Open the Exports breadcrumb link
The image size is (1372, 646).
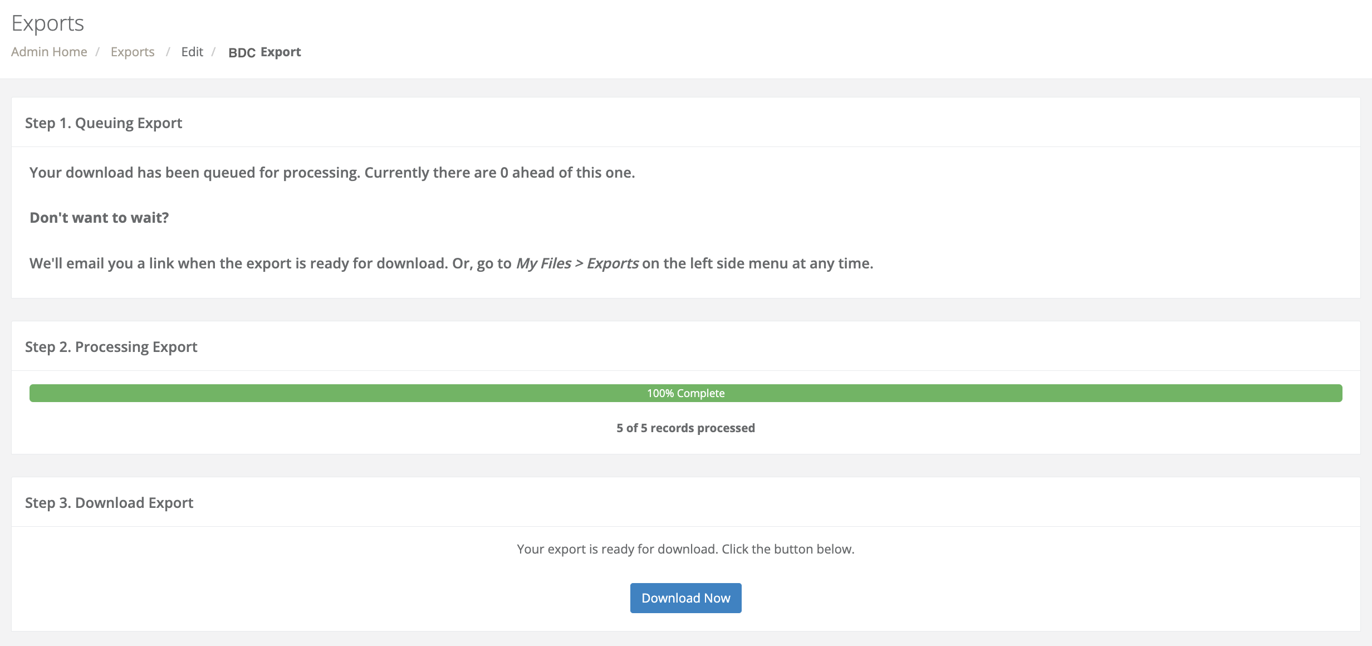tap(133, 51)
